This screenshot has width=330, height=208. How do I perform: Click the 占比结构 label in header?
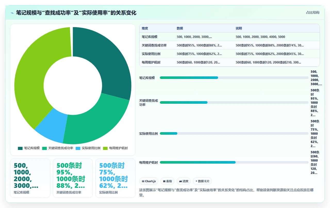click(x=312, y=12)
